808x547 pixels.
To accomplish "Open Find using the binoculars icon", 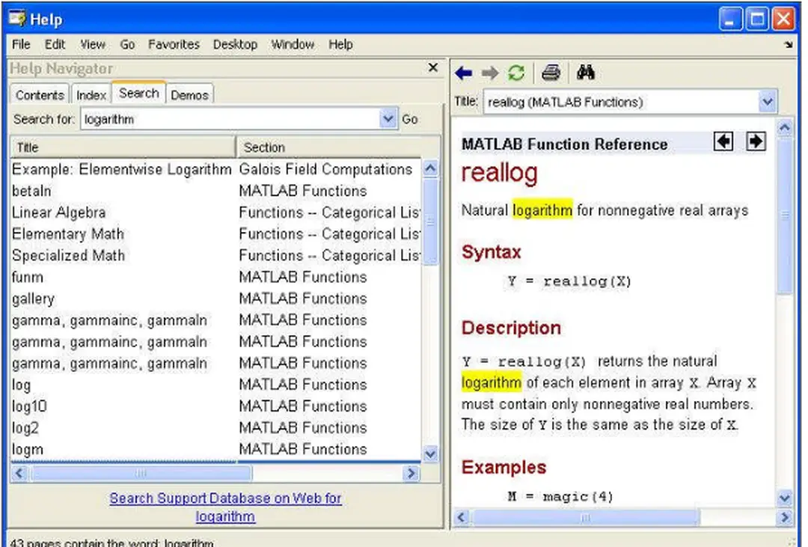I will pyautogui.click(x=587, y=72).
